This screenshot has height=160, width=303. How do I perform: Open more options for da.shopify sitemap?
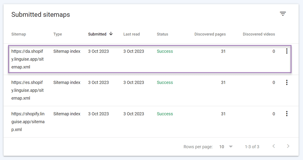287,51
